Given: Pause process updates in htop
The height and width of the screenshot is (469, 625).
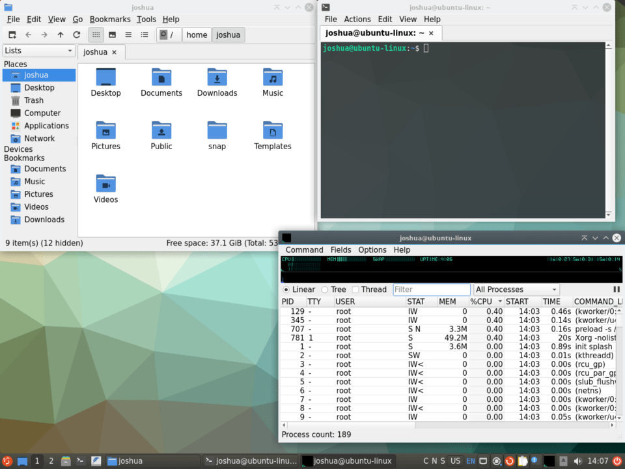Looking at the screenshot, I should pyautogui.click(x=617, y=289).
